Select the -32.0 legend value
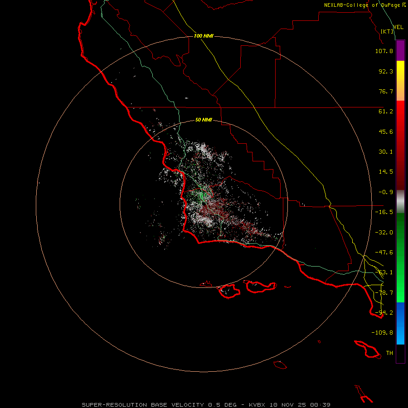The width and height of the screenshot is (408, 408). click(x=384, y=233)
